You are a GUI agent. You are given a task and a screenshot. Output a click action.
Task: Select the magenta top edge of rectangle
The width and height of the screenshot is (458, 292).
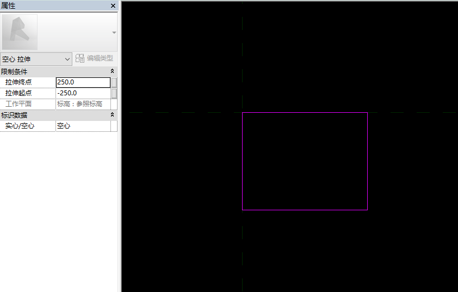click(305, 113)
